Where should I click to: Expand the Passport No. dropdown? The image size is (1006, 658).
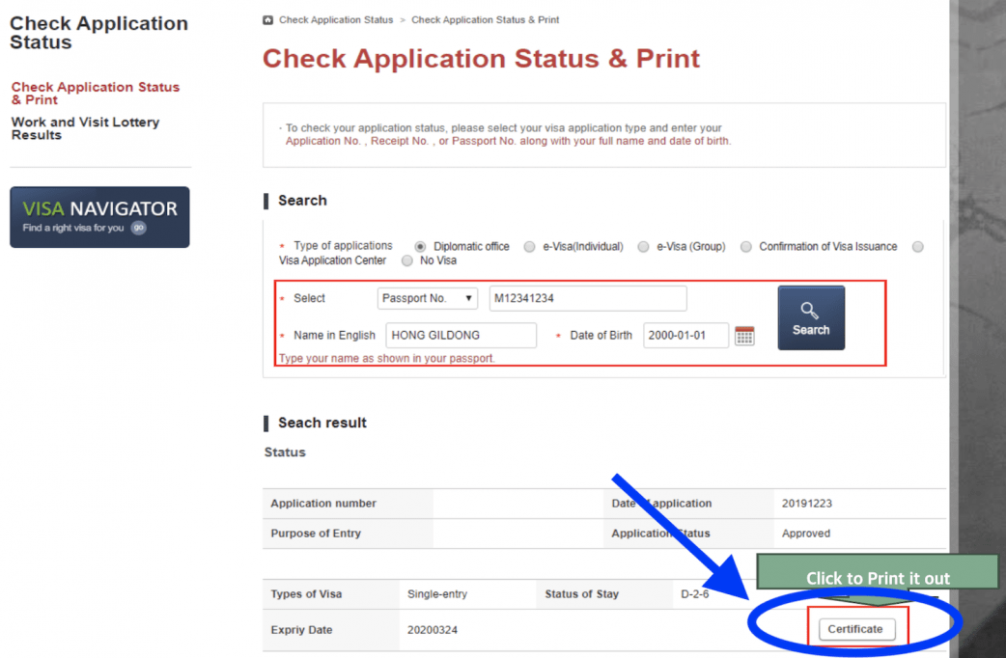coord(428,299)
